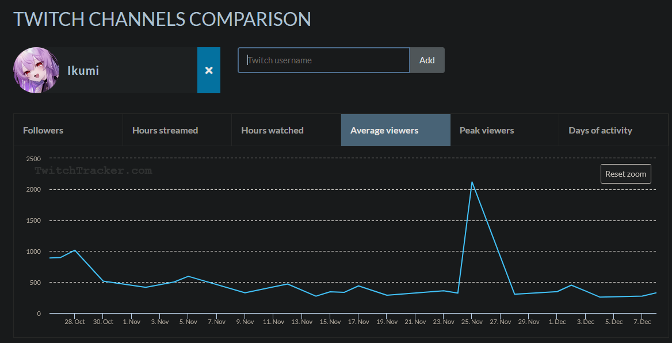Click Ikumi's profile avatar

pos(36,70)
